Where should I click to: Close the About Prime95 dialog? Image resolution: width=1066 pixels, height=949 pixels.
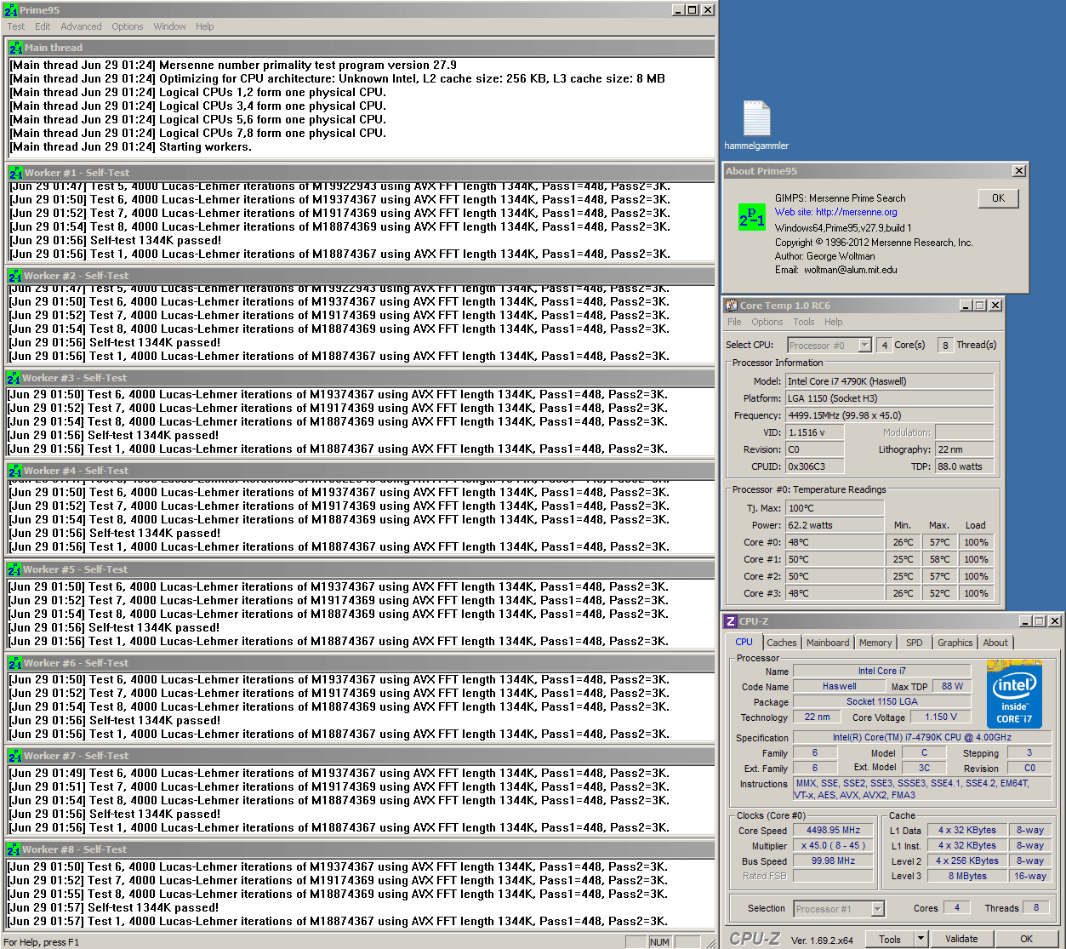[1019, 171]
